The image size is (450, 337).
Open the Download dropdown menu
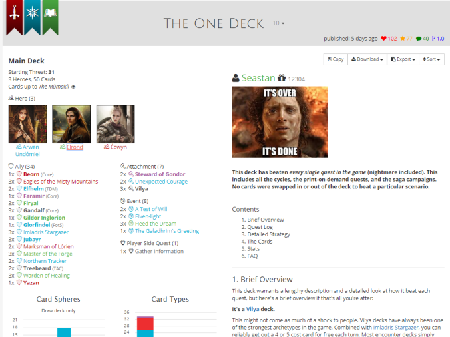[367, 59]
